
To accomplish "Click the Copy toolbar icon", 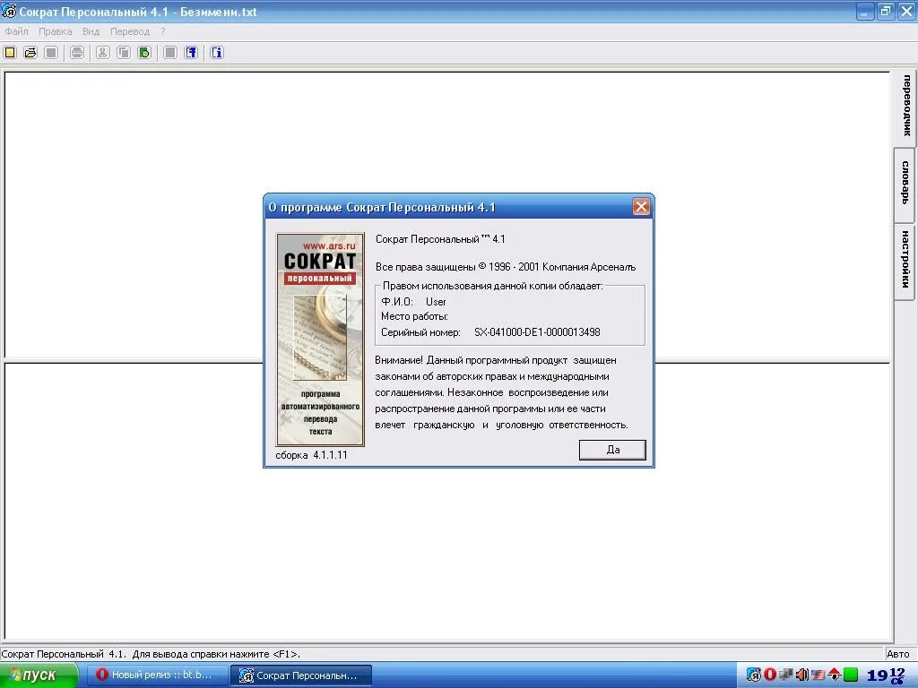I will coord(124,53).
